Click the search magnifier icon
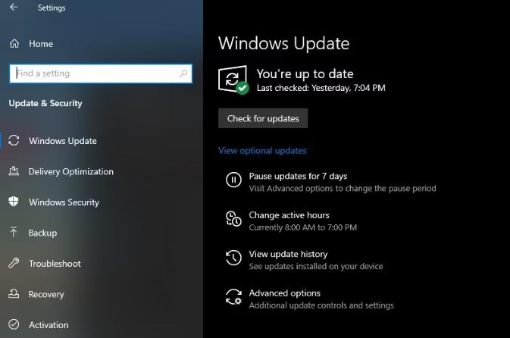This screenshot has width=510, height=338. 183,74
